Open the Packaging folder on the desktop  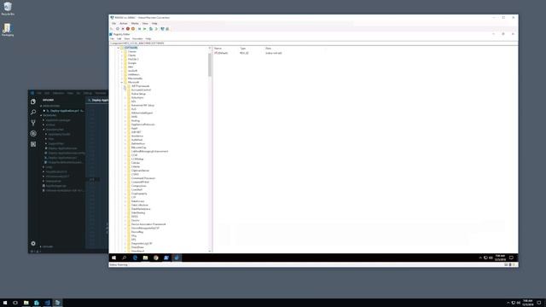tap(8, 30)
